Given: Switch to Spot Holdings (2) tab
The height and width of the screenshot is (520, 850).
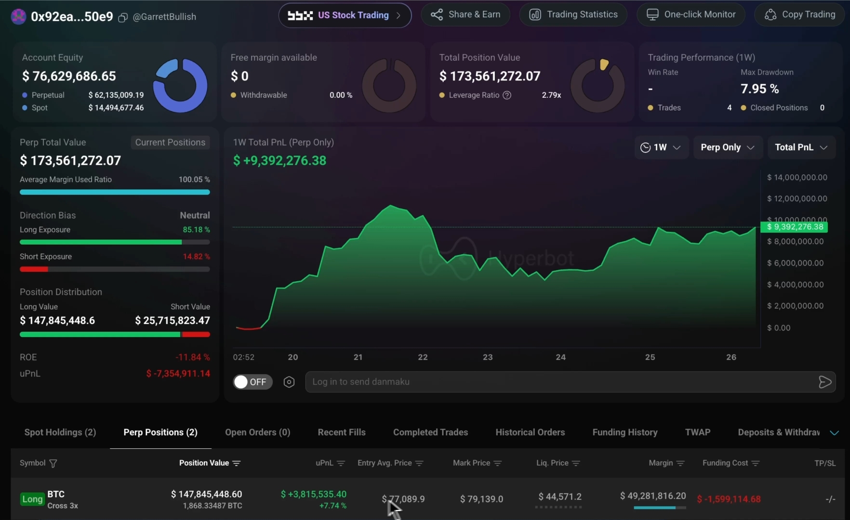Looking at the screenshot, I should click(60, 432).
